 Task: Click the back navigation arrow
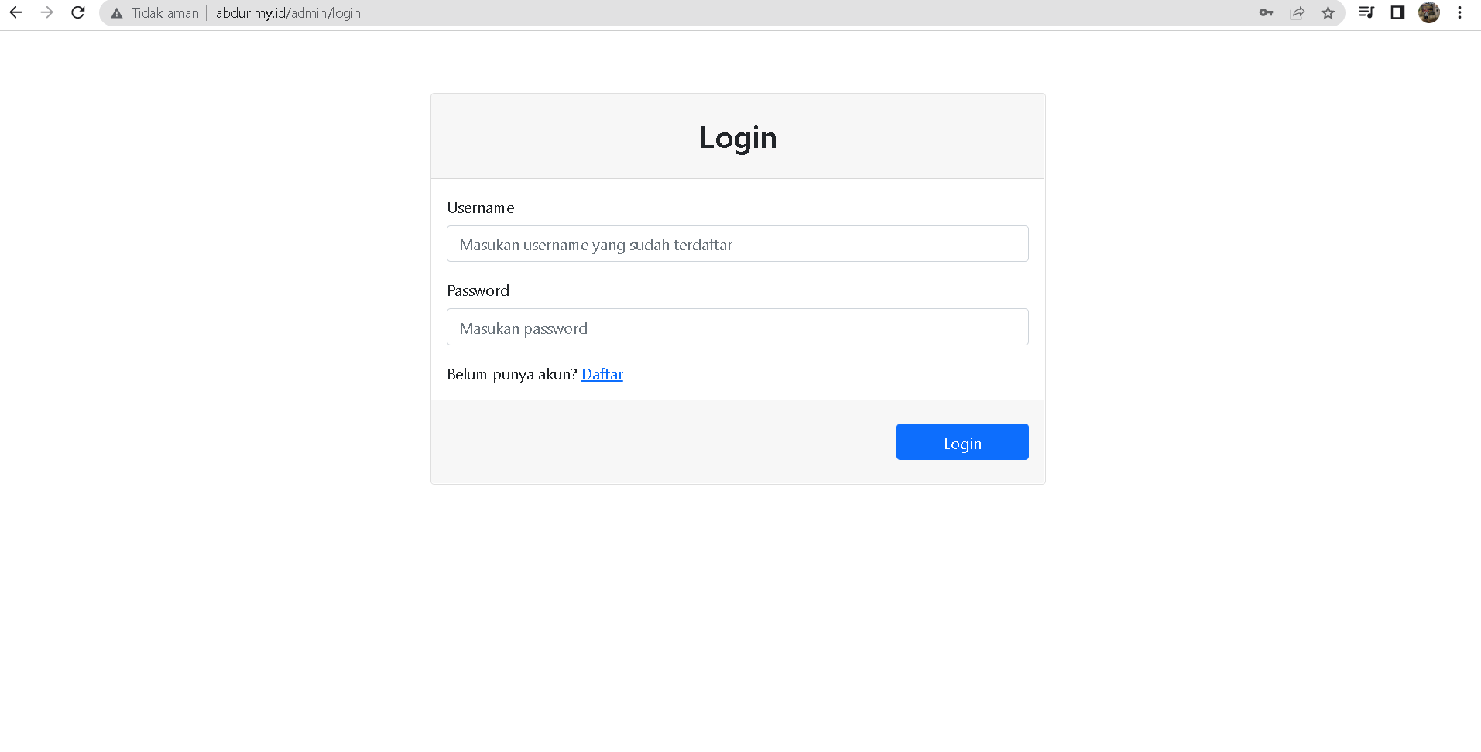[x=15, y=12]
